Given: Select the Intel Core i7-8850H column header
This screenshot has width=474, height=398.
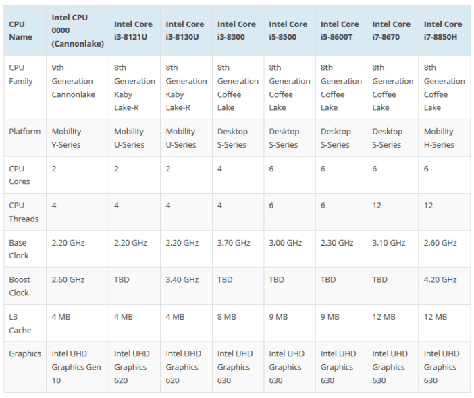Looking at the screenshot, I should 444,30.
